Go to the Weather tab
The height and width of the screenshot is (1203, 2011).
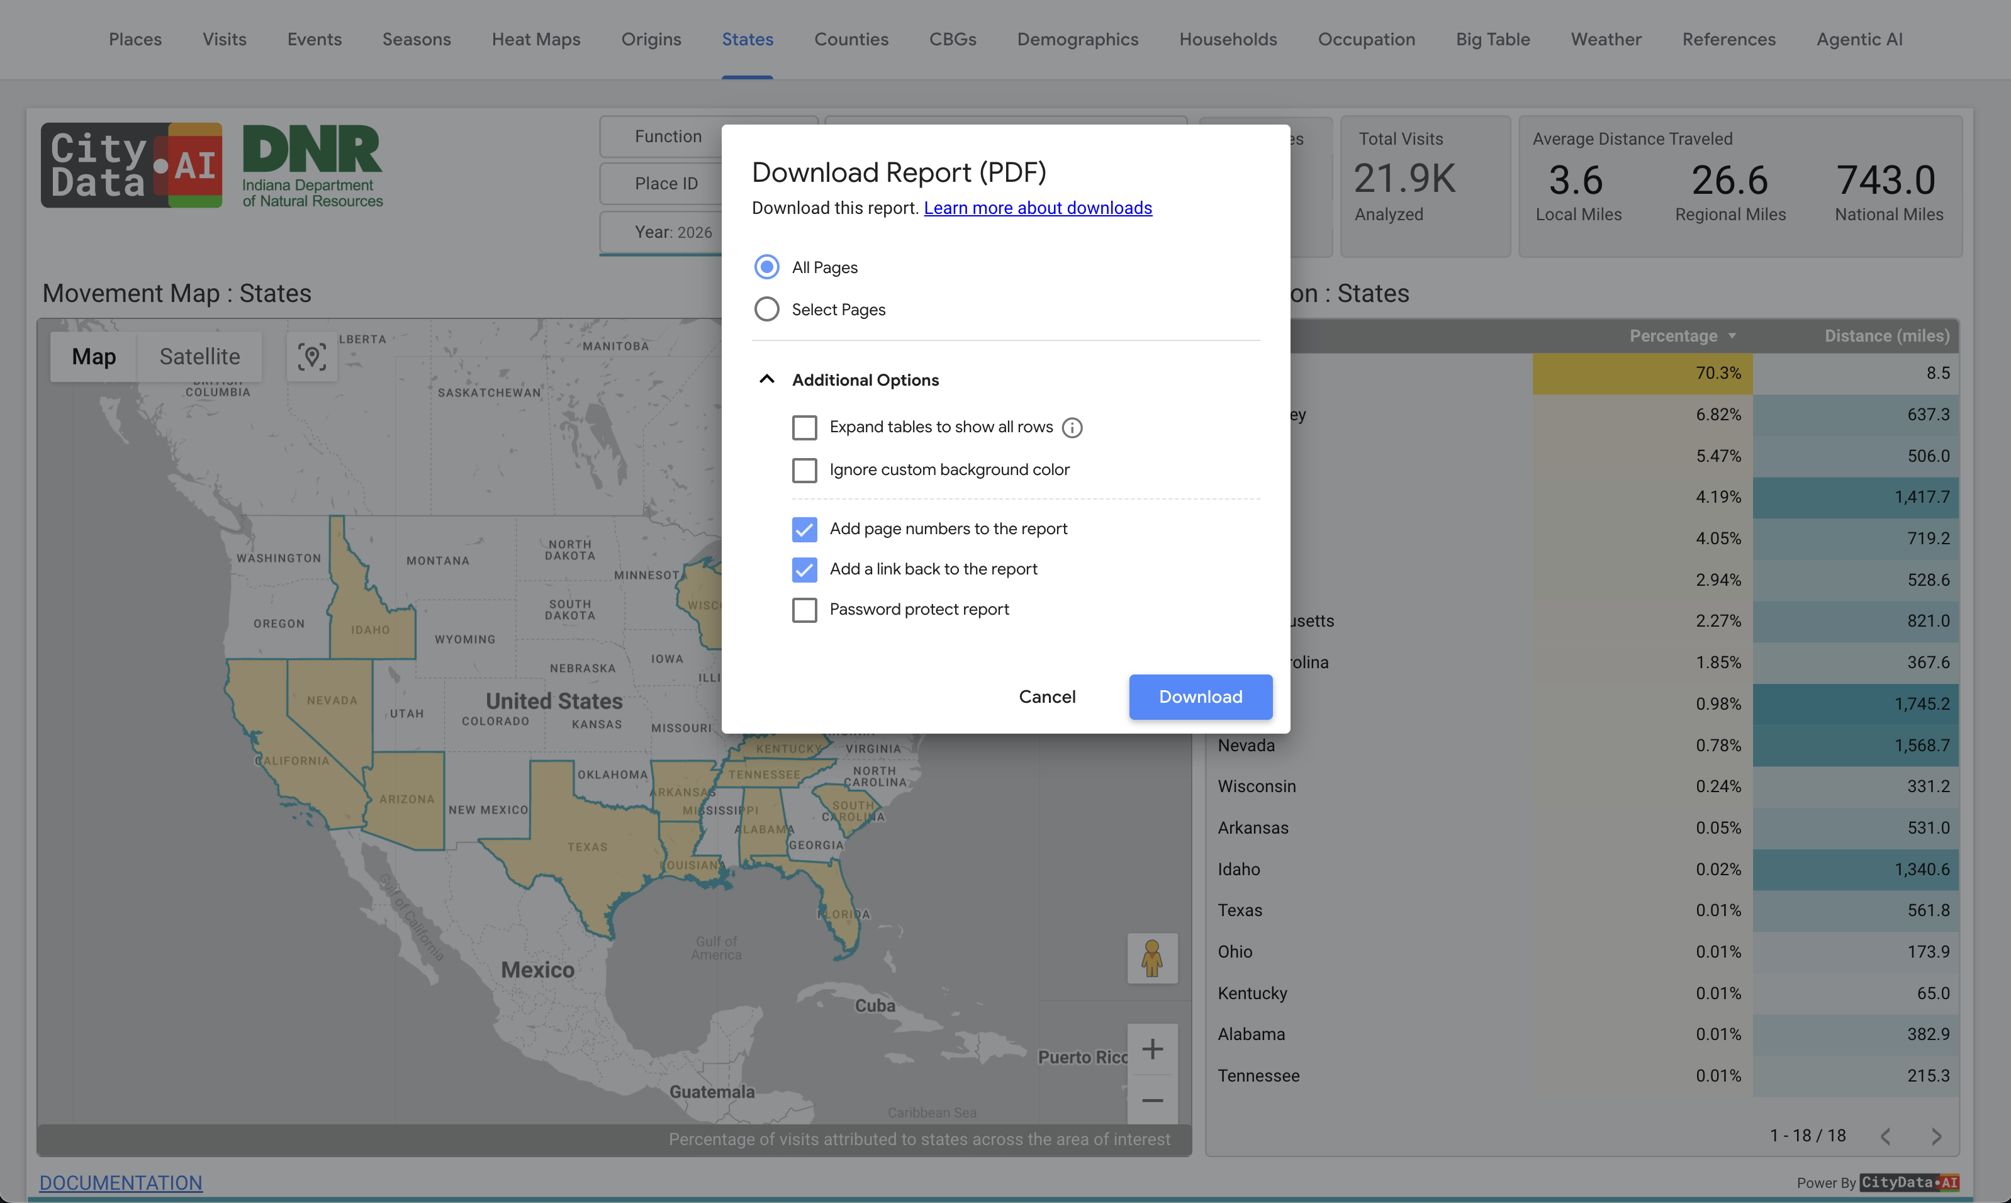tap(1606, 39)
